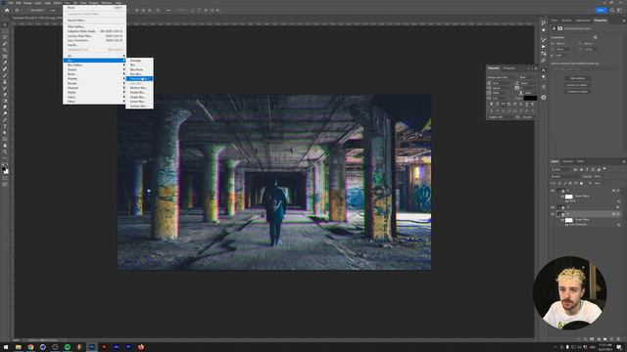Open Neural Filters menu item
This screenshot has height=352, width=627.
click(x=94, y=21)
